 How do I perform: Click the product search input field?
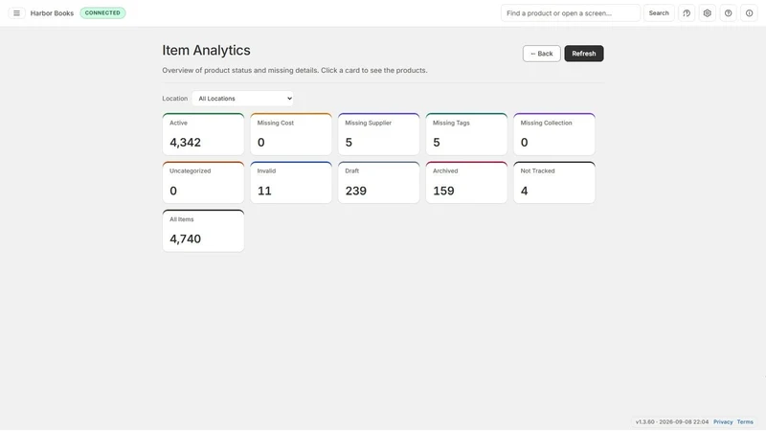click(570, 13)
